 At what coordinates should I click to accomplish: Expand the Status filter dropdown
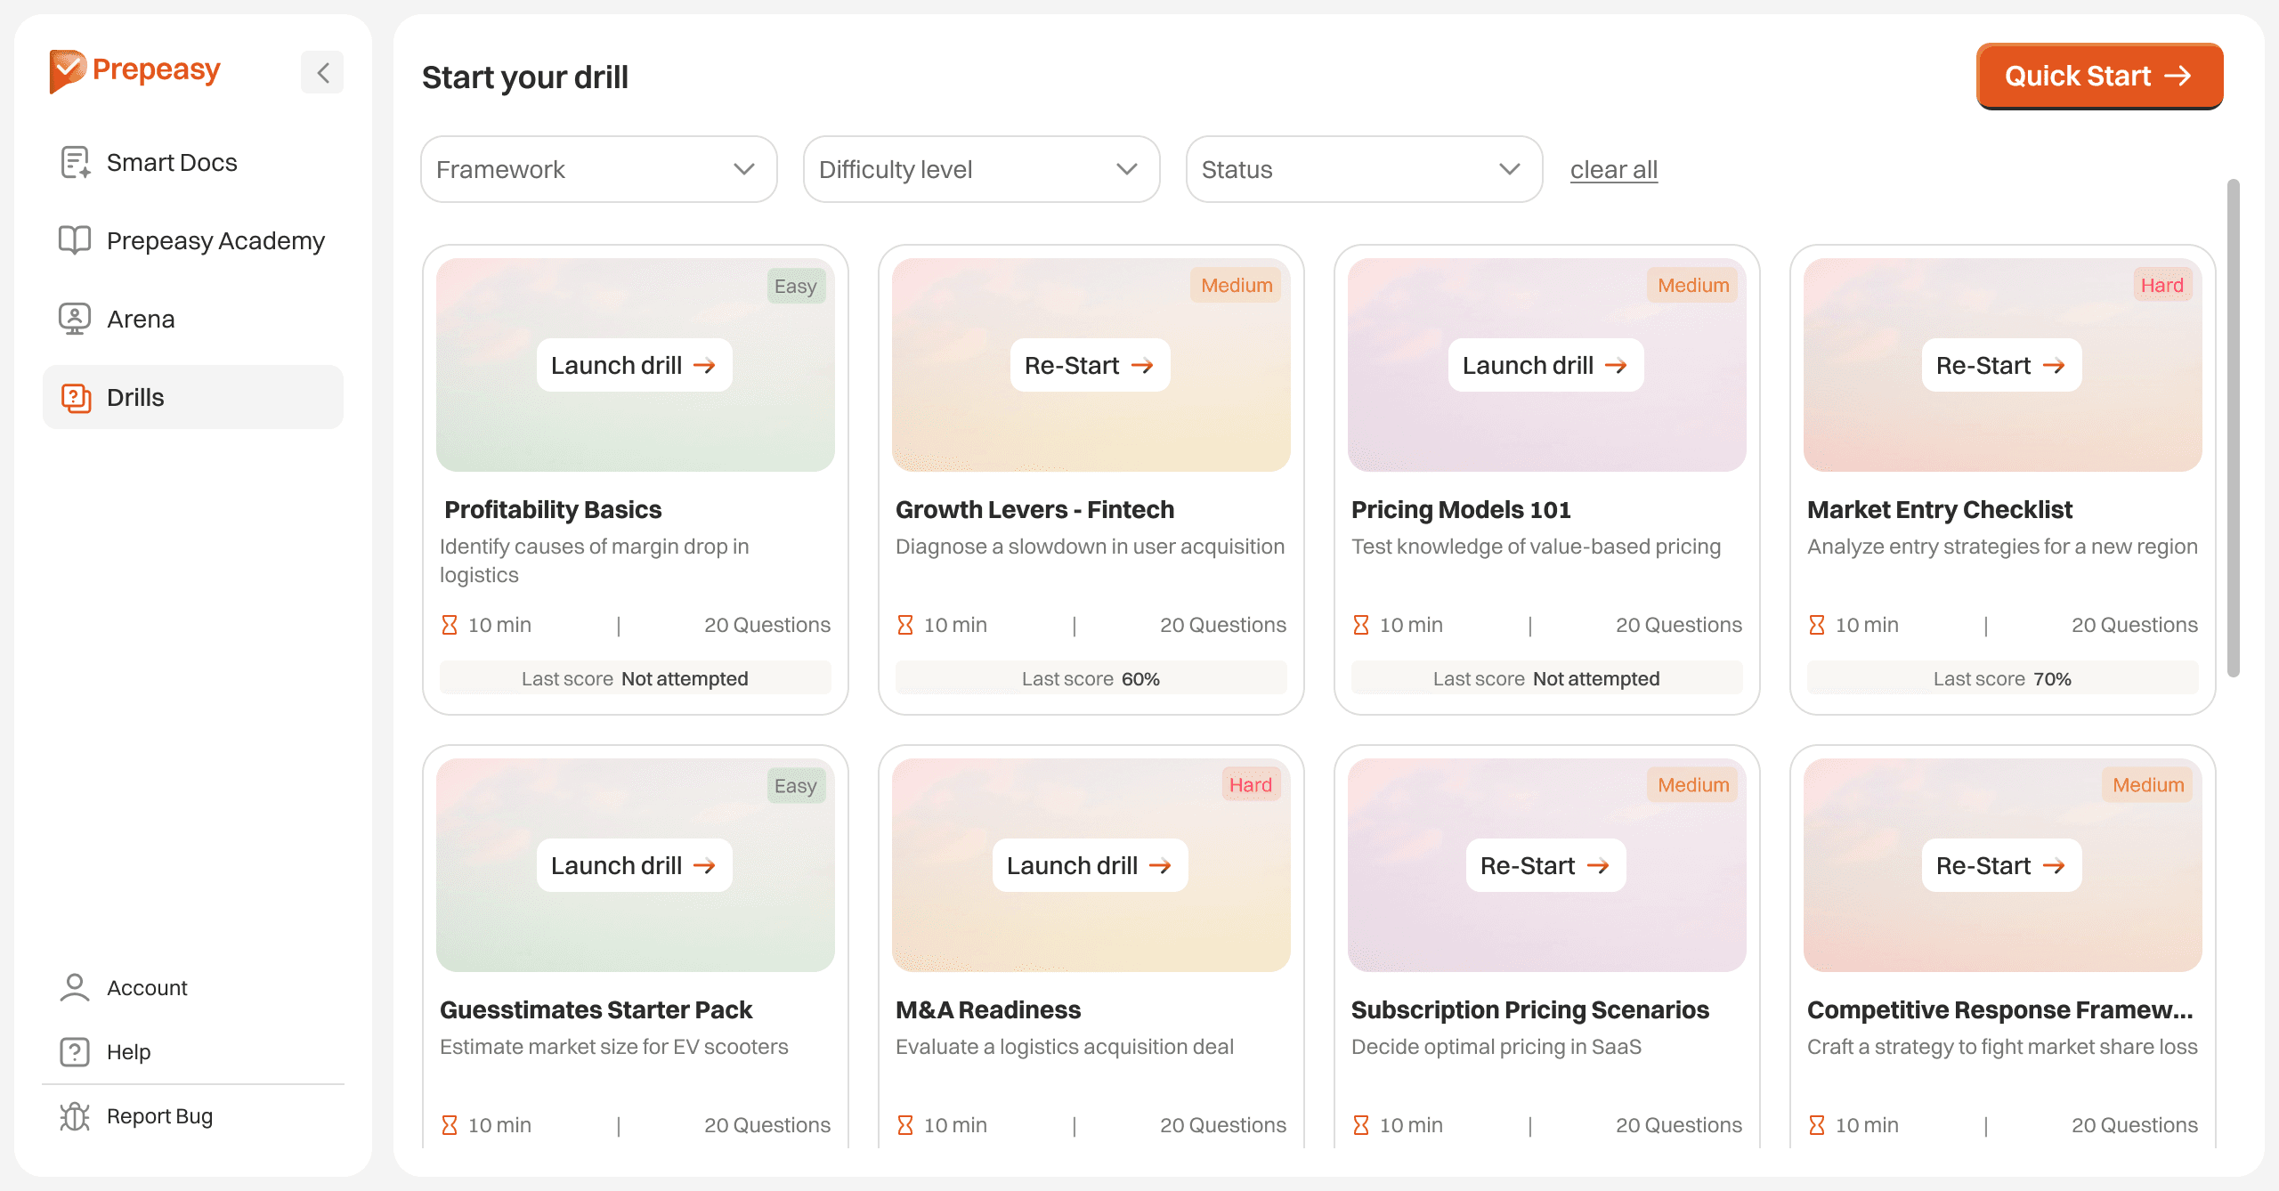click(x=1364, y=169)
